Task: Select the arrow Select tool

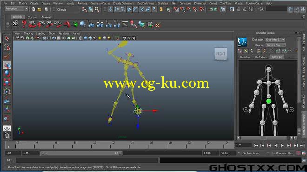Action: click(7, 38)
